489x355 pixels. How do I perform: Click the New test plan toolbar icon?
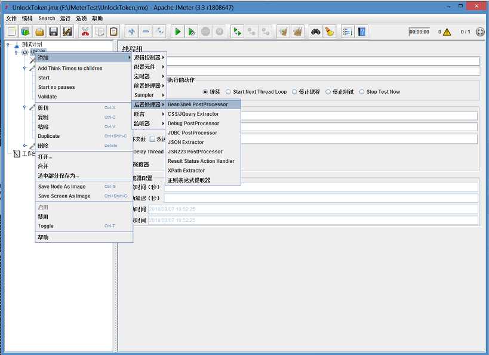[x=11, y=32]
